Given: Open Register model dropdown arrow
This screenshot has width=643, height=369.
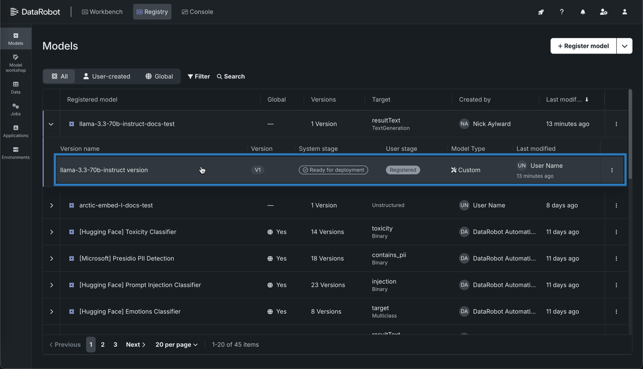Looking at the screenshot, I should [624, 46].
